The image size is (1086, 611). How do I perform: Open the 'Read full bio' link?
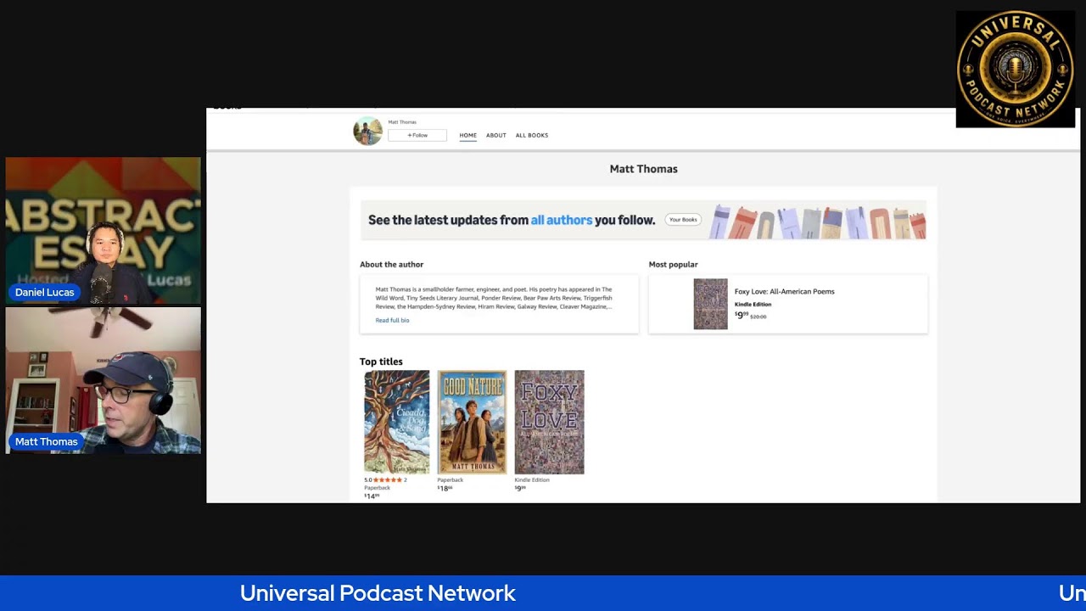392,320
